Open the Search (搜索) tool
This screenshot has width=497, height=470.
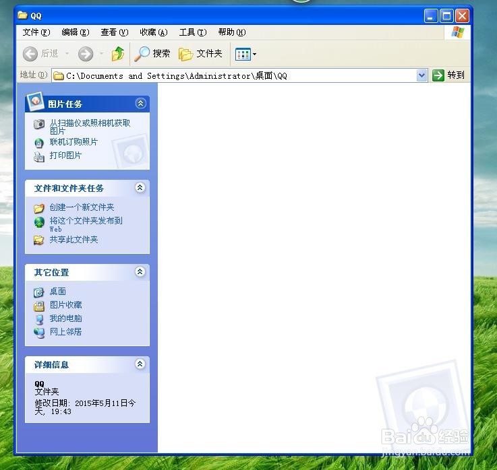[152, 54]
